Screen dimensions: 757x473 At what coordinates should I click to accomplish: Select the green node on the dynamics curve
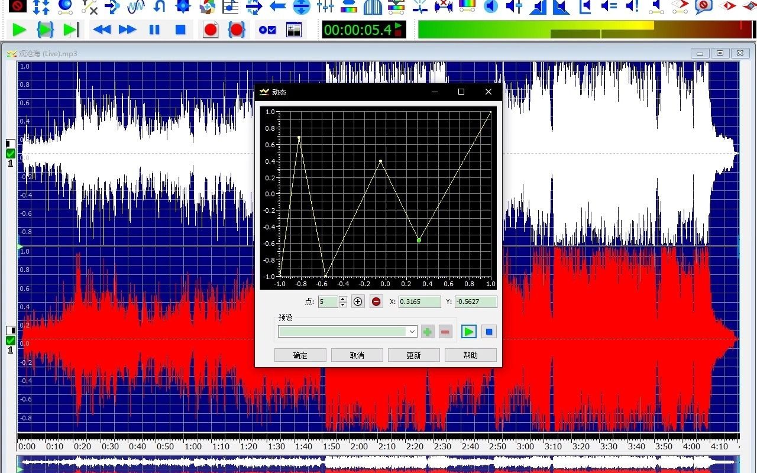419,239
